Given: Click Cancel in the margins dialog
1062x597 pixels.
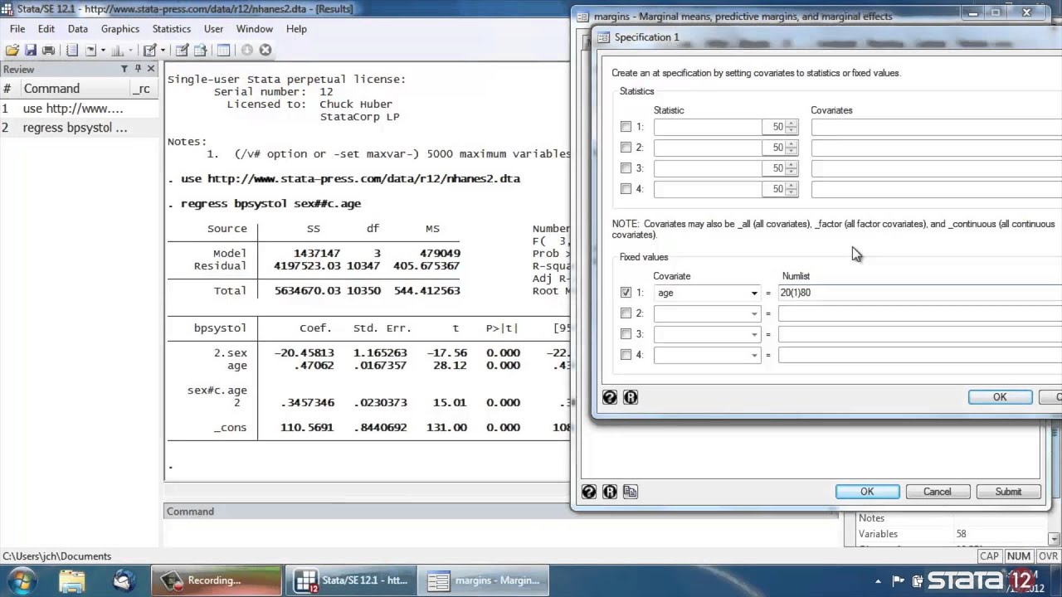Looking at the screenshot, I should 938,491.
